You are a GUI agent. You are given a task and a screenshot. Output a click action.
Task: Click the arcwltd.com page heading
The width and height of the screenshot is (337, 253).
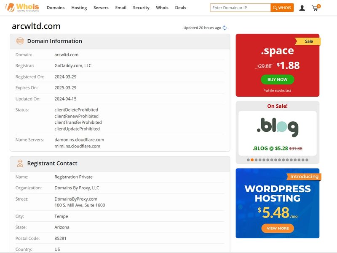(36, 26)
